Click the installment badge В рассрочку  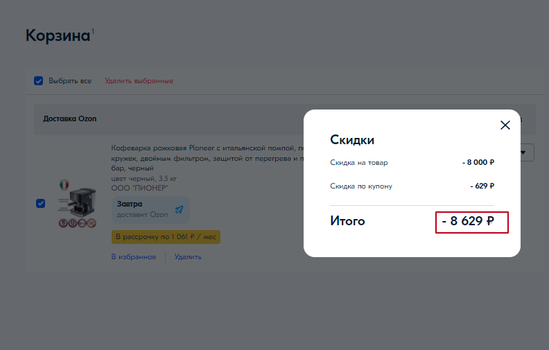point(166,237)
